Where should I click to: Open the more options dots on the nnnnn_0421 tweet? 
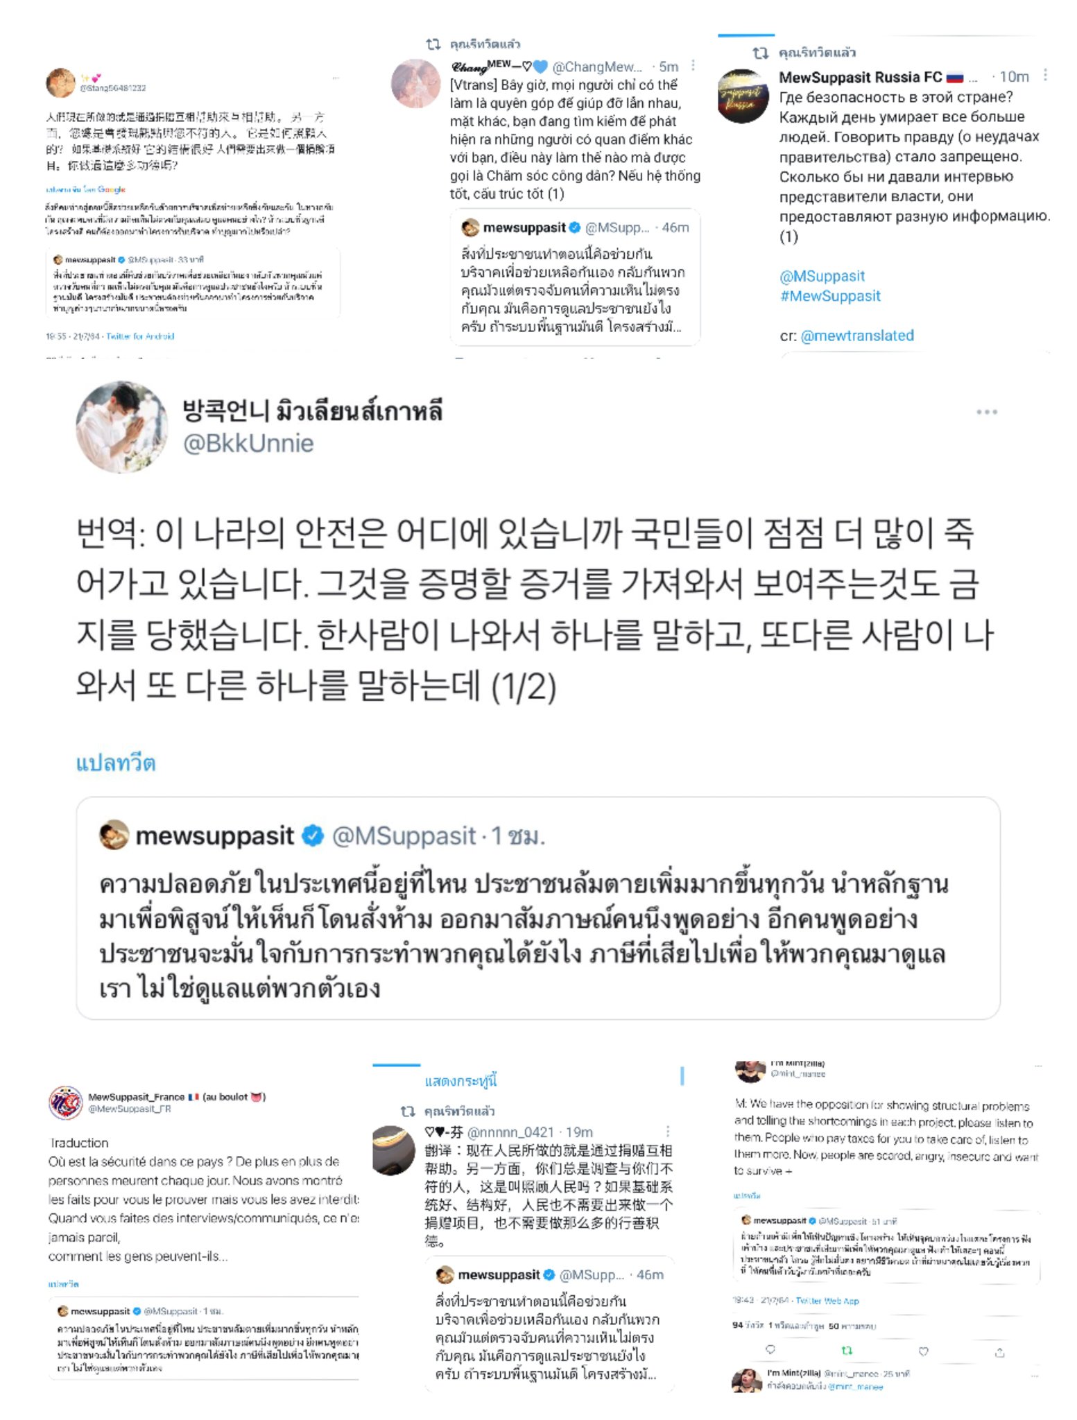(x=668, y=1131)
